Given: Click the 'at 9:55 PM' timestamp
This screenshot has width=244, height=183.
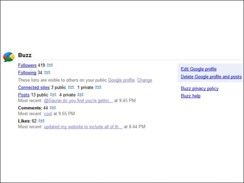Looking at the screenshot, I should click(x=64, y=114).
